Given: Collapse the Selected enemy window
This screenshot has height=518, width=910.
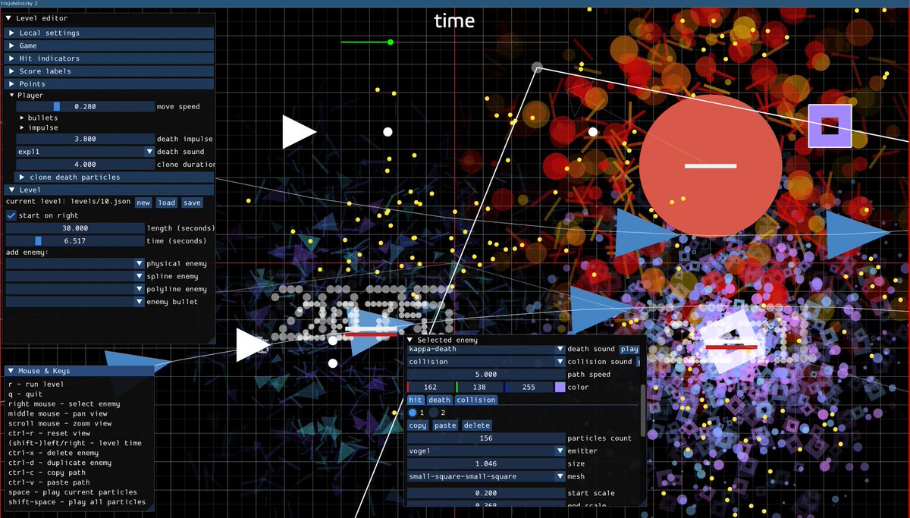Looking at the screenshot, I should 410,341.
